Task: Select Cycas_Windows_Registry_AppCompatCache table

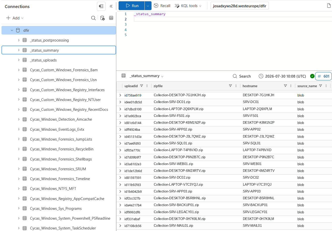Action: tap(67, 199)
